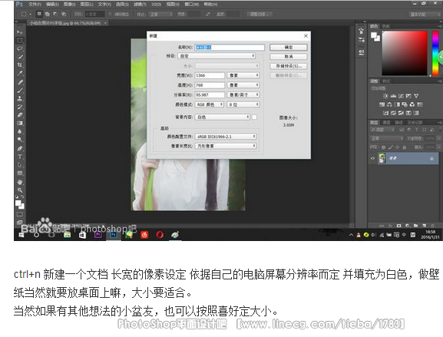Screen dimensions: 443x337
Task: Switch to the History tab in Layers panel
Action: [415, 123]
